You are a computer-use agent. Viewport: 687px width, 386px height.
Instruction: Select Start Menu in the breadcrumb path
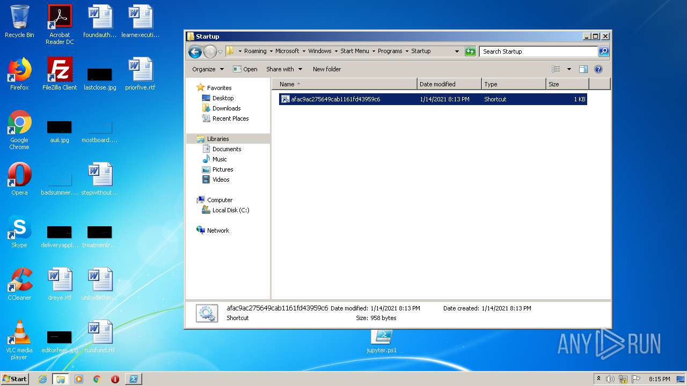[x=354, y=51]
